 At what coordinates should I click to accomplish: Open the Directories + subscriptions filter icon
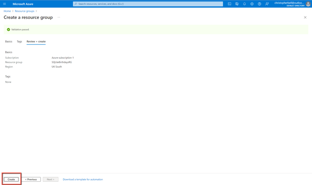point(237,4)
